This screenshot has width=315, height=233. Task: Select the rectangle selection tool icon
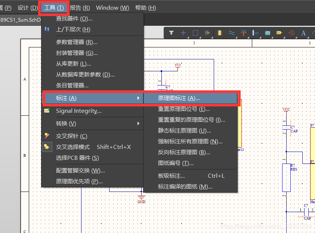(195, 33)
